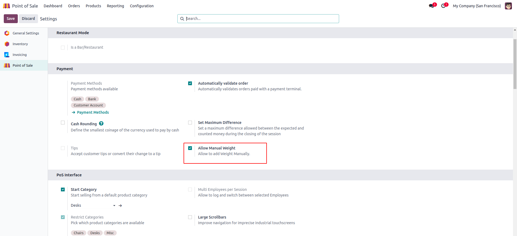
Task: Follow the Payment Methods link
Action: click(93, 112)
